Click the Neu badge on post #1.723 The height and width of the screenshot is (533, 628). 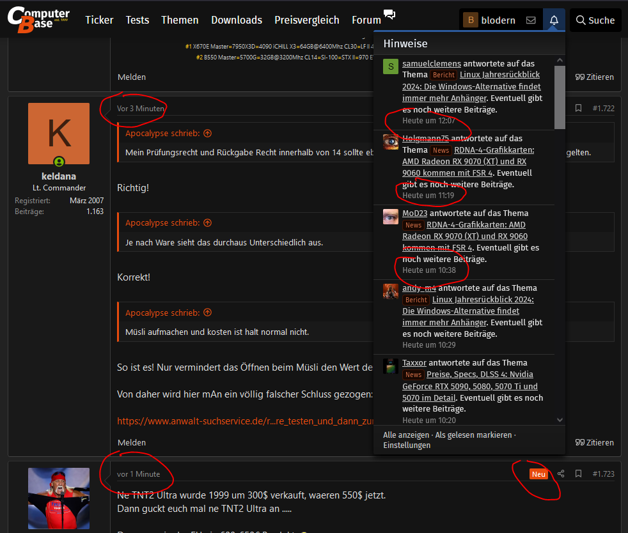[538, 474]
